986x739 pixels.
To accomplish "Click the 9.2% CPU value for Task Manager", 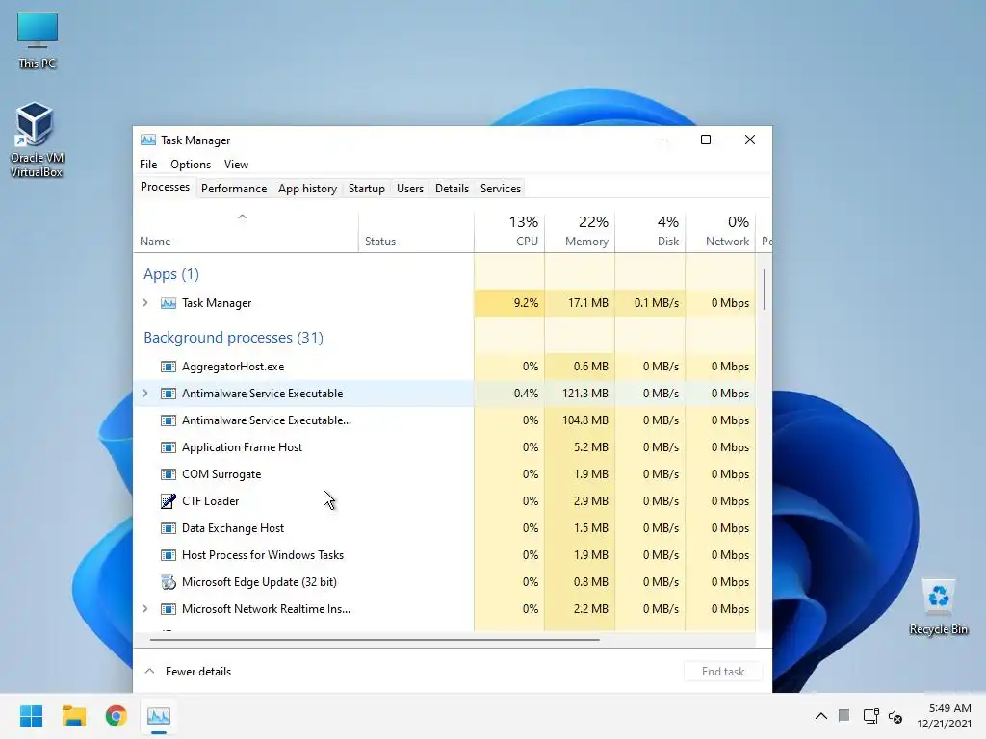I will point(526,303).
